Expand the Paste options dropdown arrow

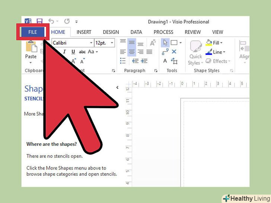pos(31,63)
